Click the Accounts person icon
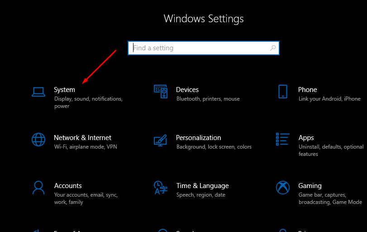 pos(38,188)
